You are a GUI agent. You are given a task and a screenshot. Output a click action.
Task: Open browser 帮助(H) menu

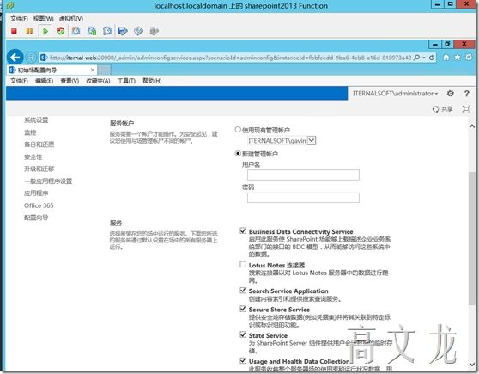click(x=152, y=81)
